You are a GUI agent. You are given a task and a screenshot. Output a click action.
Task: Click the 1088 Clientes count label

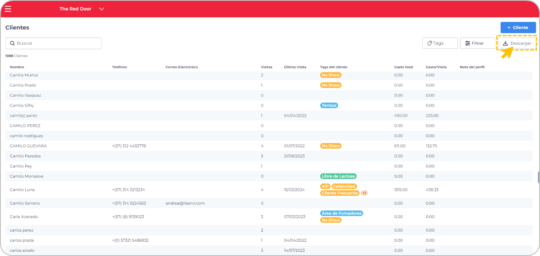[16, 56]
